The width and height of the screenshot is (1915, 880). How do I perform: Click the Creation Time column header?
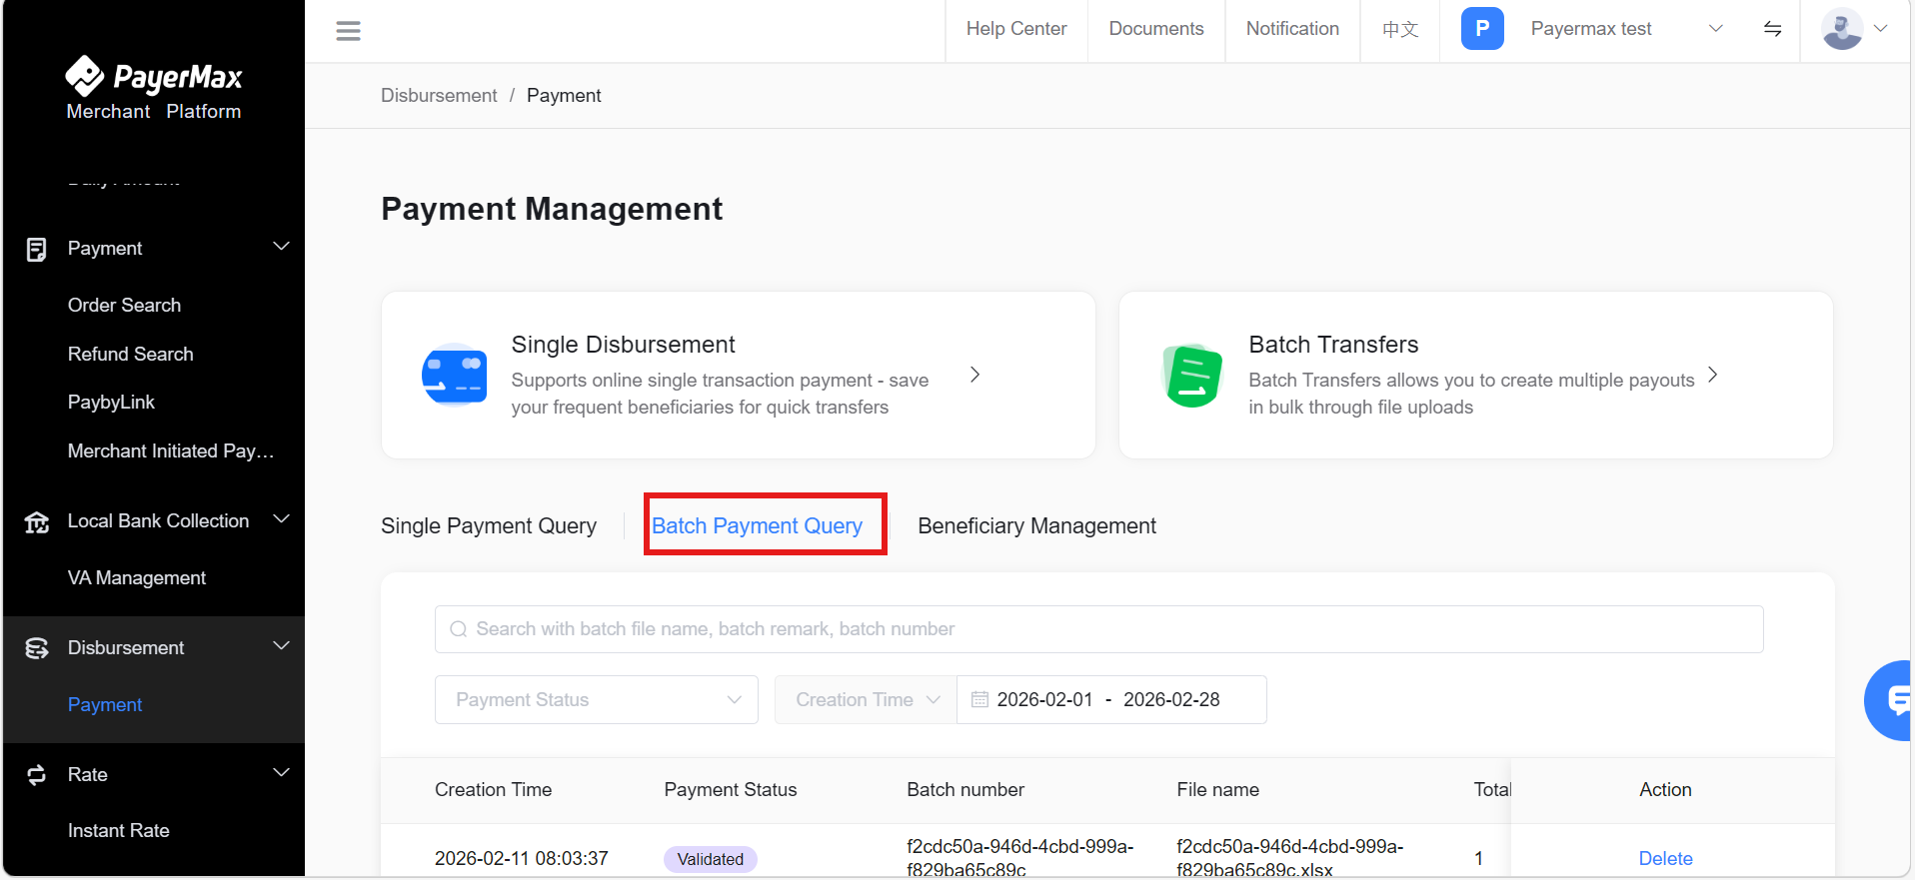pyautogui.click(x=493, y=790)
